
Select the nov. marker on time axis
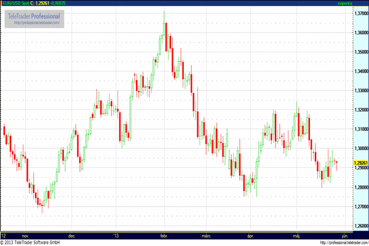pyautogui.click(x=25, y=236)
